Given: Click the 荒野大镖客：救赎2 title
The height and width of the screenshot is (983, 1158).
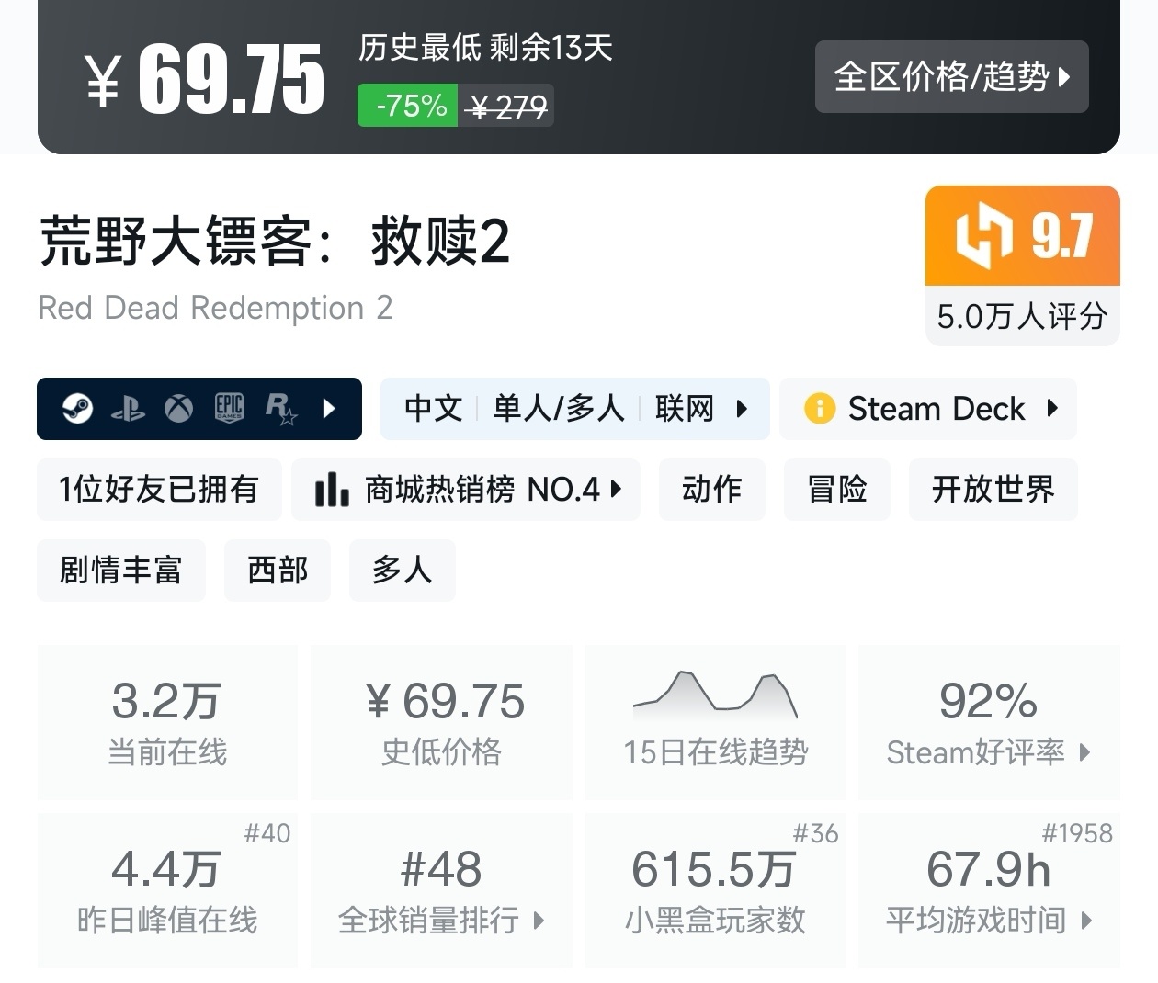Looking at the screenshot, I should tap(275, 241).
